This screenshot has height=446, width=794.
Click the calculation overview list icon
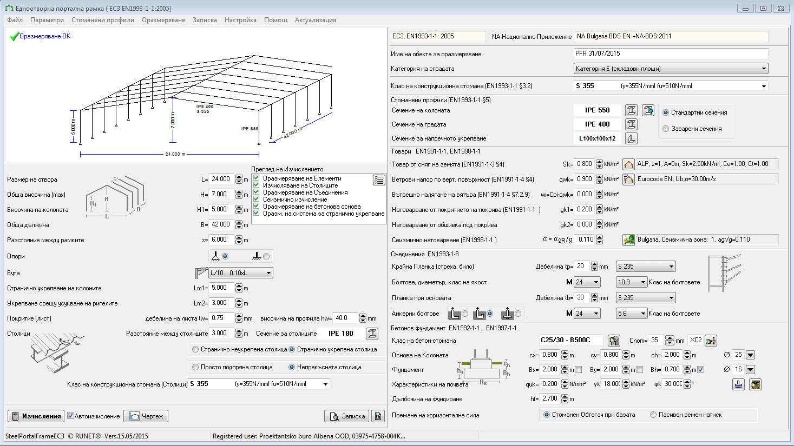379,181
